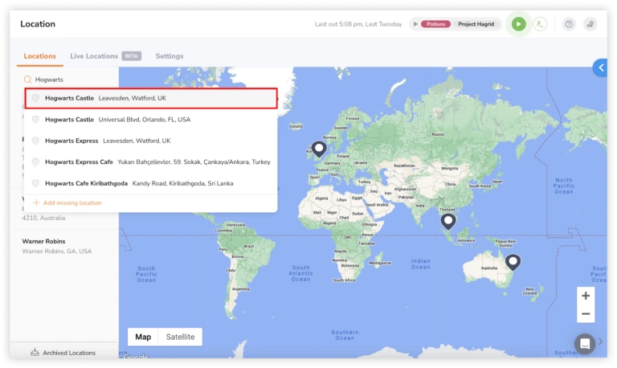The image size is (617, 368).
Task: Open the chat support bubble
Action: tap(585, 344)
